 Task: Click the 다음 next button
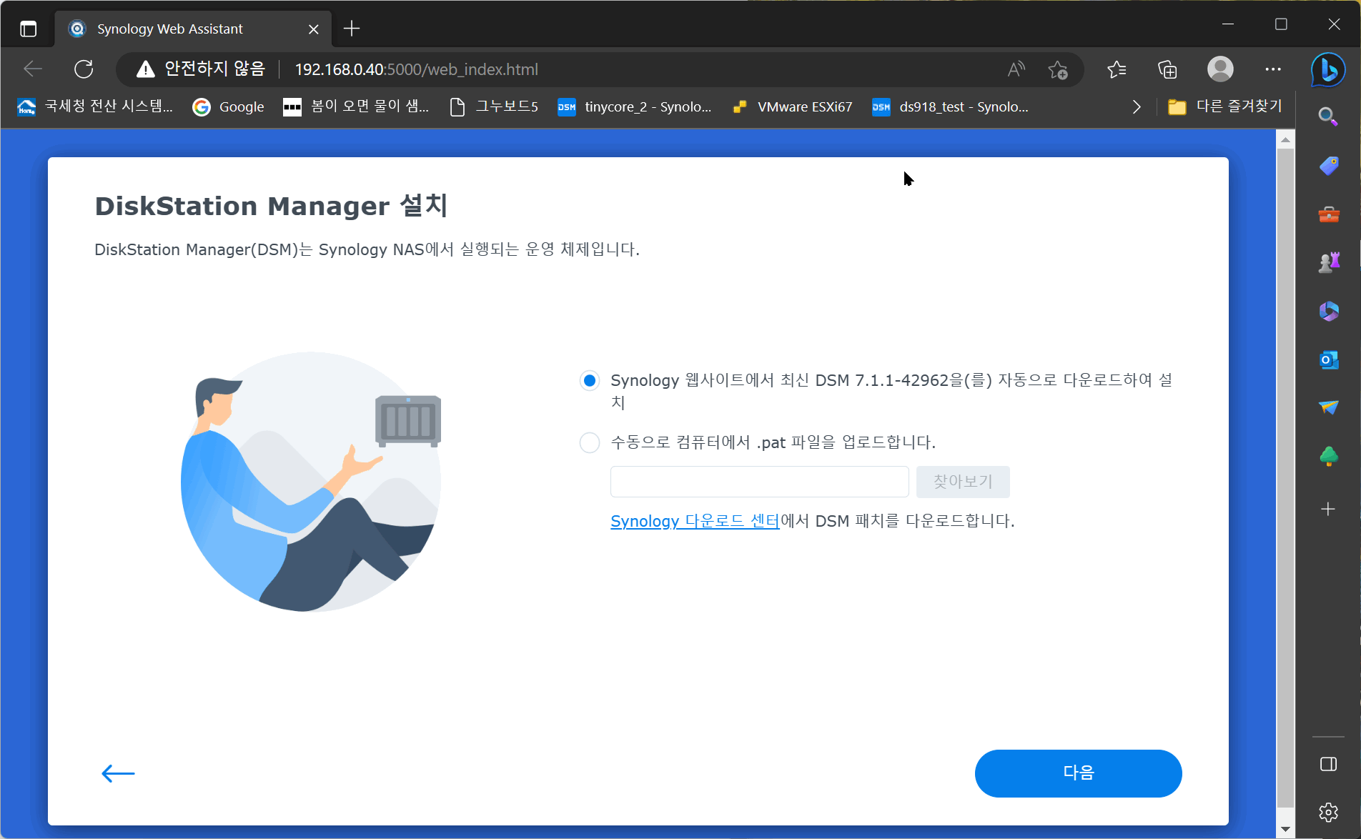pos(1078,773)
